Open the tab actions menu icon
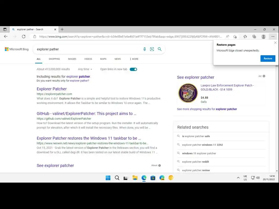Screen dimensions: 279x209 pos(5,29)
